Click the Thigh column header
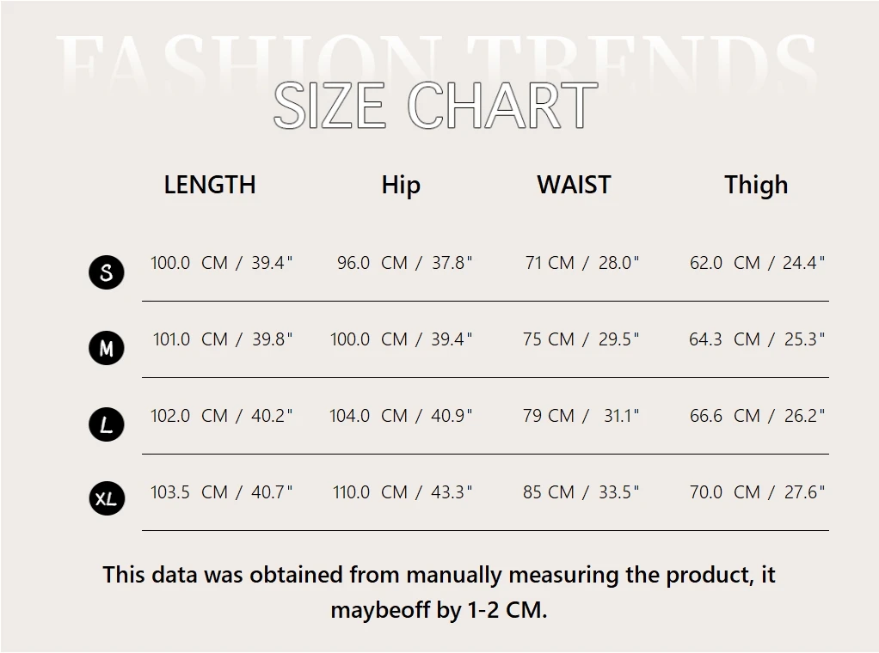The width and height of the screenshot is (879, 653). 756,185
